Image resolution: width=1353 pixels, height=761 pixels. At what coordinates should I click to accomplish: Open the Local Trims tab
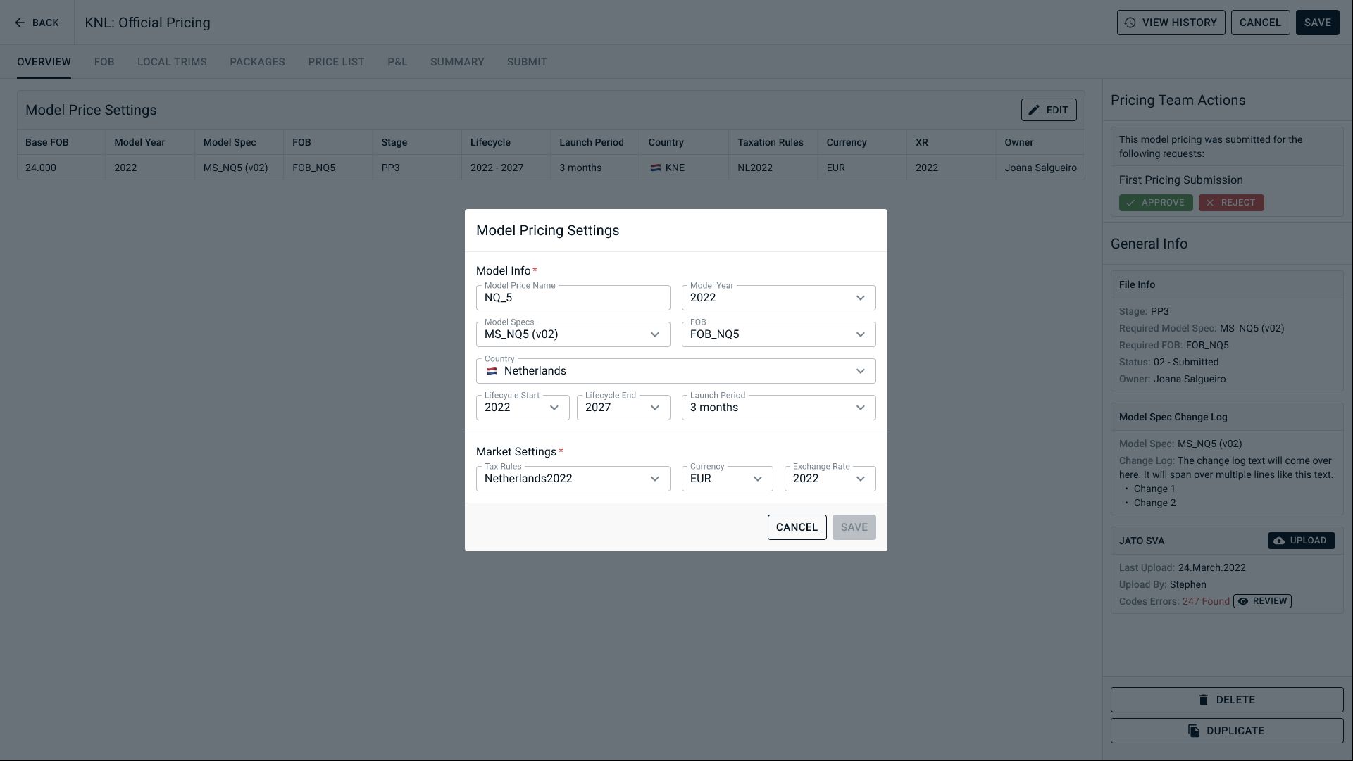tap(172, 62)
